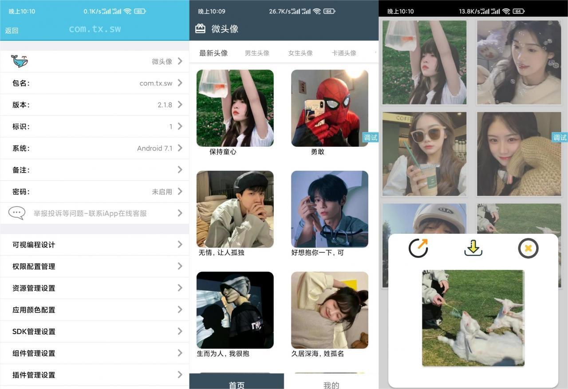The image size is (568, 389).
Task: Click the share icon in popup
Action: click(x=418, y=248)
